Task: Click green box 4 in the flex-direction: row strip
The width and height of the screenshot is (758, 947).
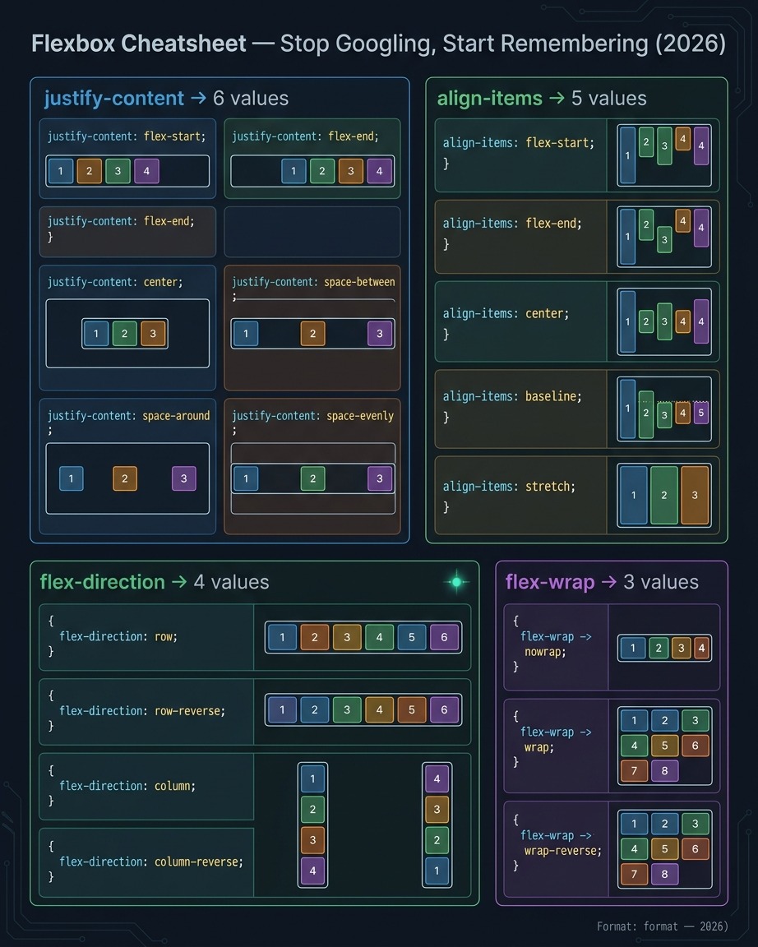Action: coord(379,637)
